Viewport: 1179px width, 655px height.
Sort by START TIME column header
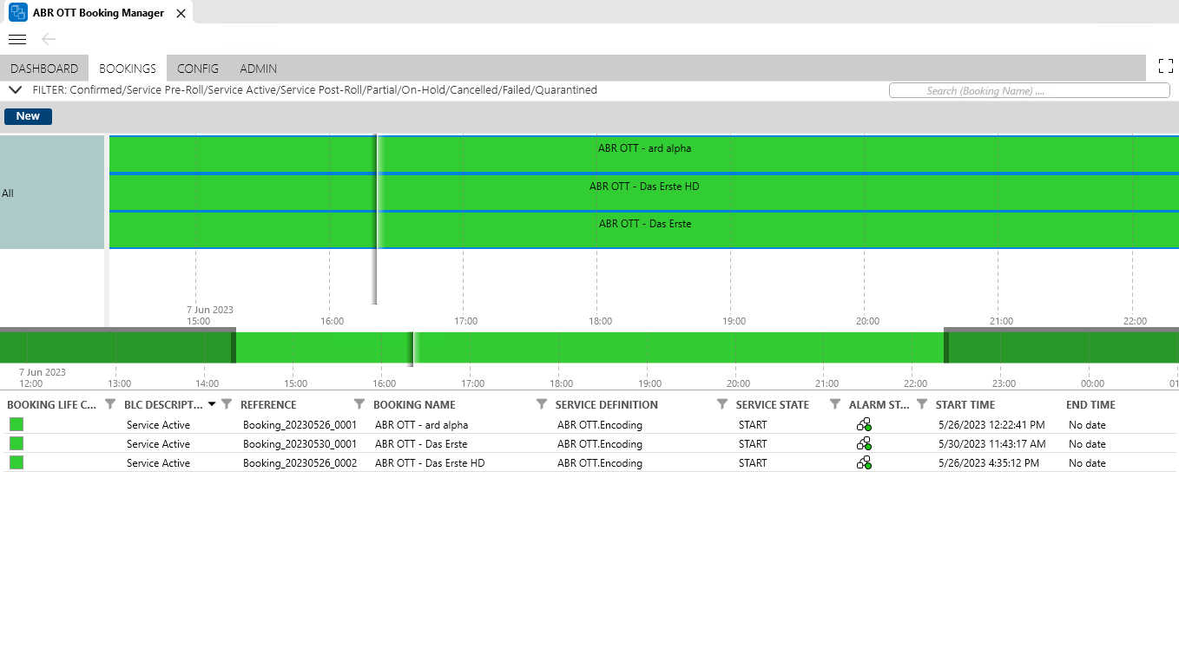[965, 404]
